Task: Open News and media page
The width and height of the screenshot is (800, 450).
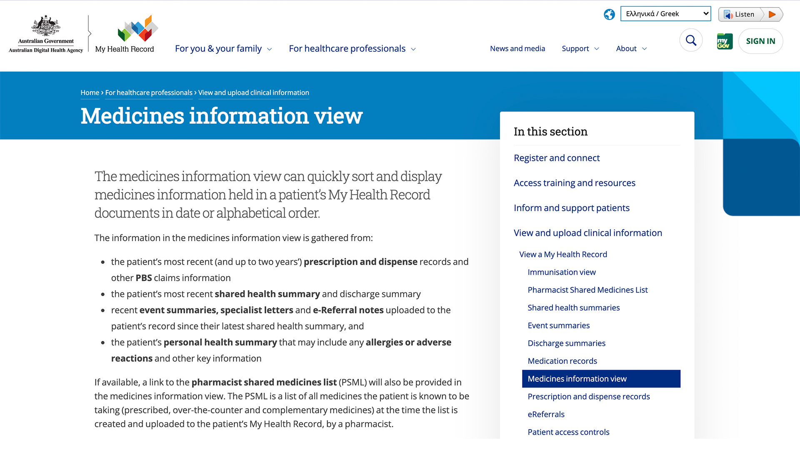Action: (517, 49)
